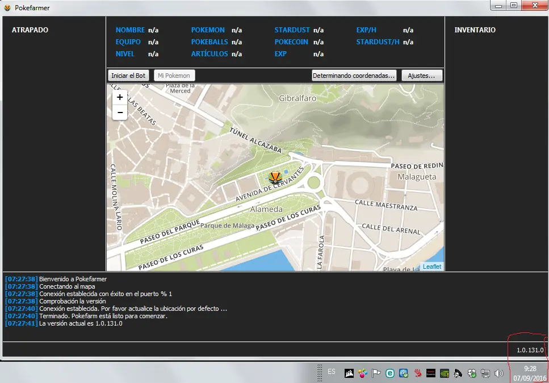Click the POKECOIN stat label

coord(291,42)
